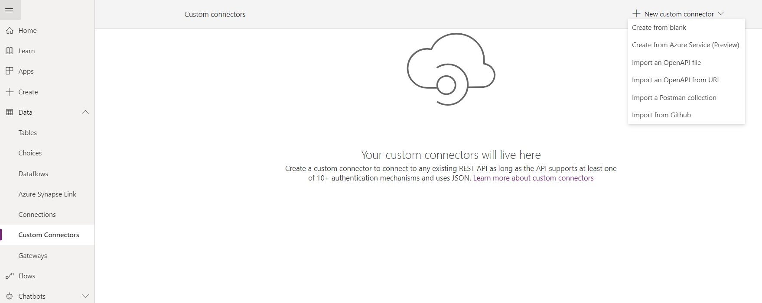Screen dimensions: 762x303
Task: Open Learn more about custom connectors link
Action: point(533,178)
